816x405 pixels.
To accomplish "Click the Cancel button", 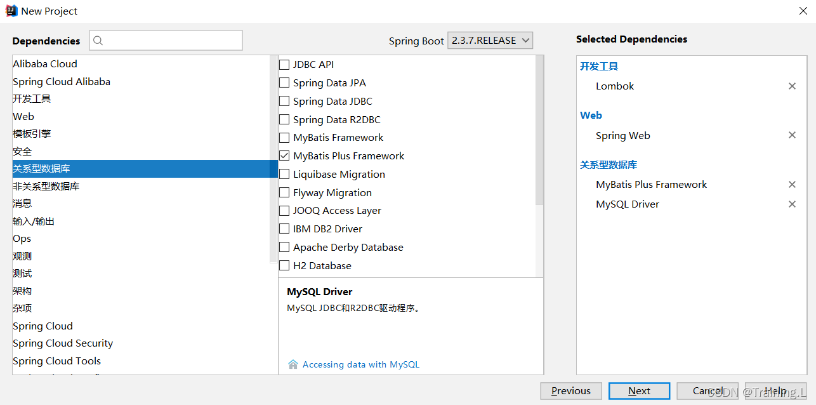I will coord(707,391).
